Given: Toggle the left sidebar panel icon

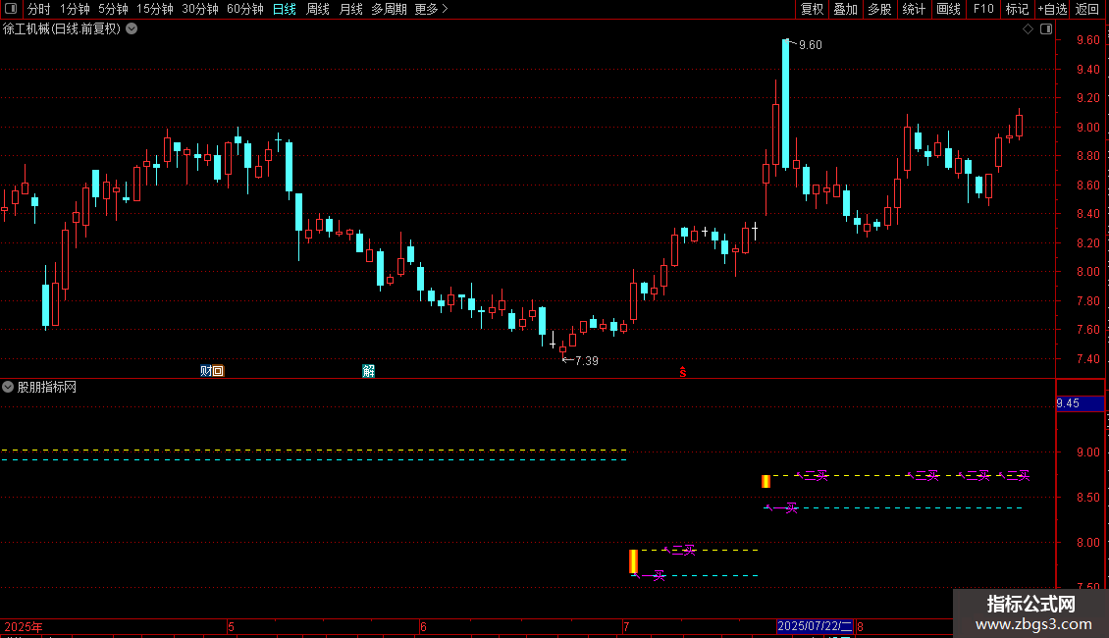Looking at the screenshot, I should pos(11,9).
